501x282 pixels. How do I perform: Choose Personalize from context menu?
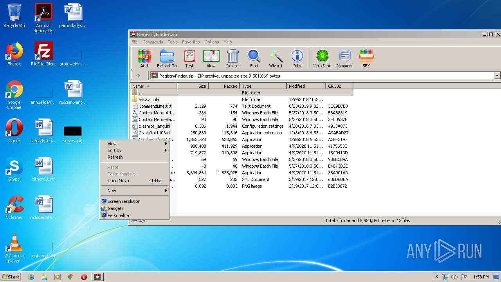(135, 215)
